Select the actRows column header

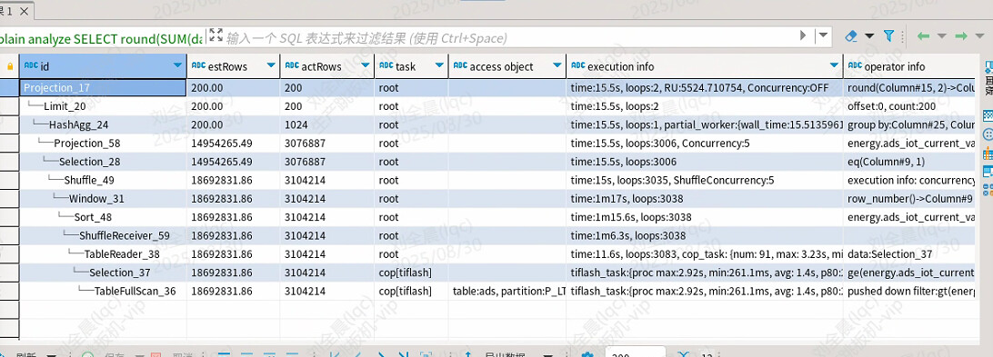click(327, 65)
